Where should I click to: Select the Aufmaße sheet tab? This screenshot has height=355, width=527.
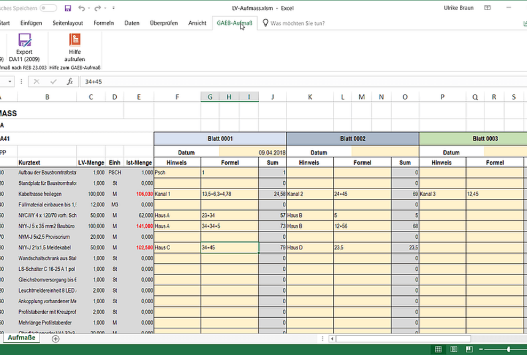(21, 337)
